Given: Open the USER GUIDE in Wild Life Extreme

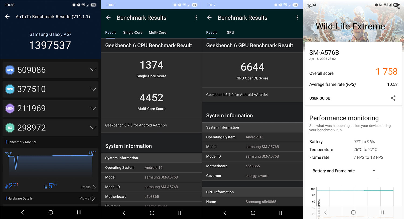Looking at the screenshot, I should coord(319,98).
